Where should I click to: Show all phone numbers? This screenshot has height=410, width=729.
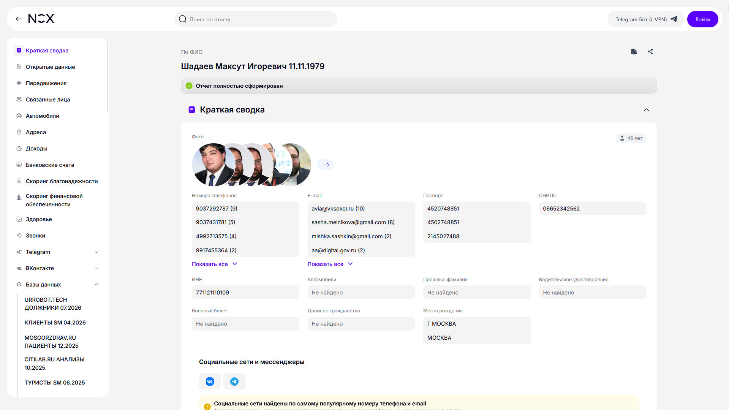pyautogui.click(x=214, y=264)
